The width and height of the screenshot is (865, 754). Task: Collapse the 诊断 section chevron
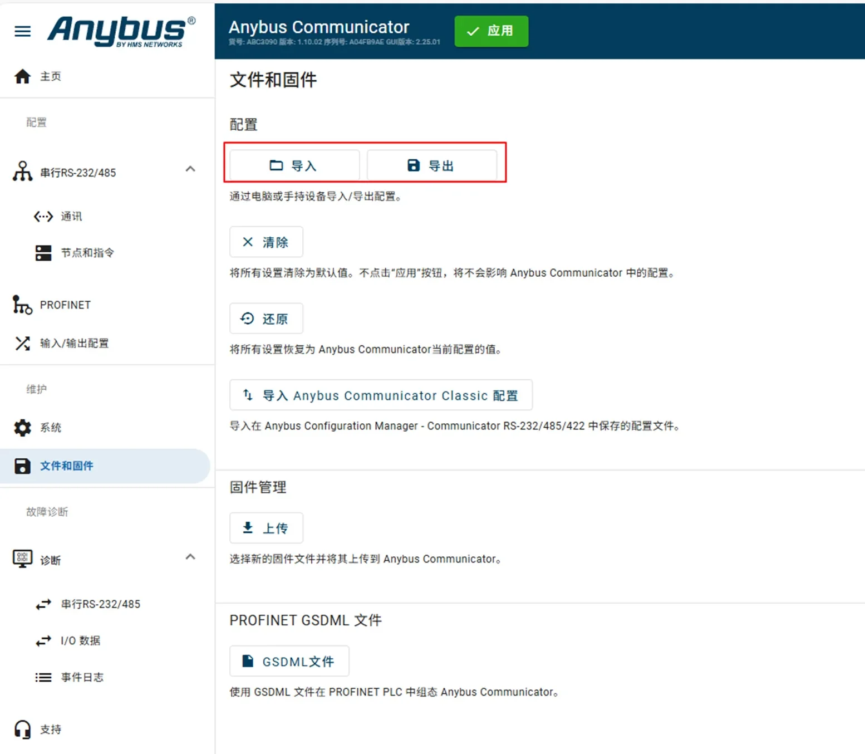(x=190, y=557)
